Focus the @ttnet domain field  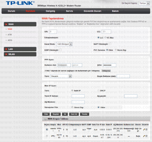pos(77,65)
